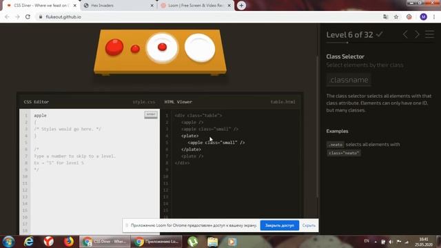
Task: Launch Yandex Browser from taskbar
Action: (x=49, y=242)
